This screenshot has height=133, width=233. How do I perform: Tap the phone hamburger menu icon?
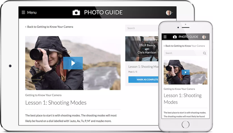tap(165, 37)
